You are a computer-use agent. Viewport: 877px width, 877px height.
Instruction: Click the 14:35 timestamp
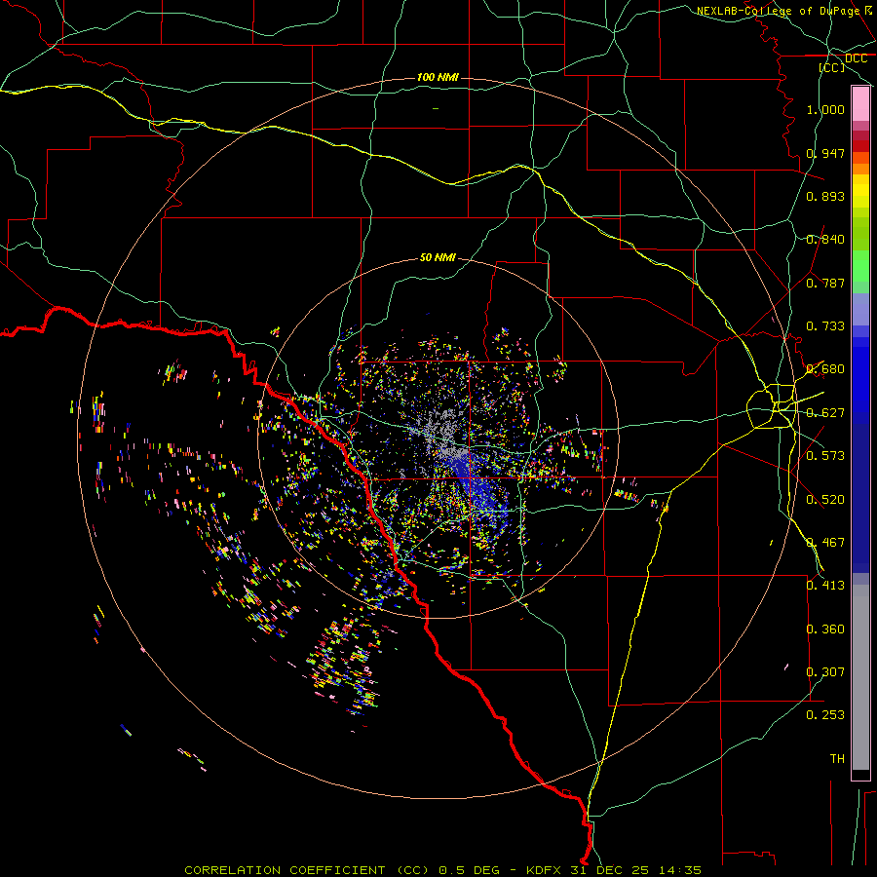(x=679, y=870)
